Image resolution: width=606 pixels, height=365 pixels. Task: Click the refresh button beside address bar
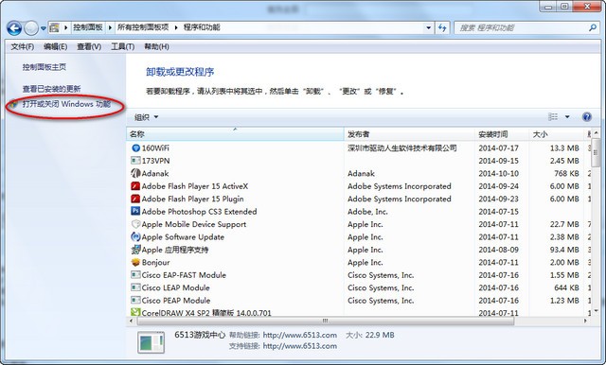(x=442, y=27)
